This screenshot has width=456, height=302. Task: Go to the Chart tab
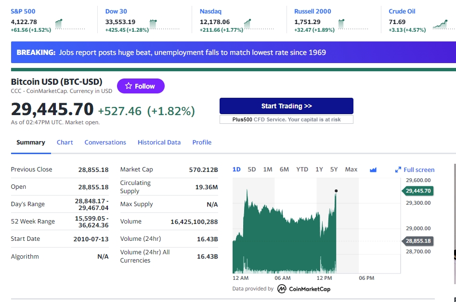click(x=65, y=142)
